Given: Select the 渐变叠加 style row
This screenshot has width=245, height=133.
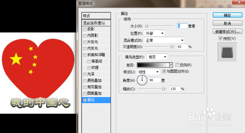Looking at the screenshot, I should 96,87.
